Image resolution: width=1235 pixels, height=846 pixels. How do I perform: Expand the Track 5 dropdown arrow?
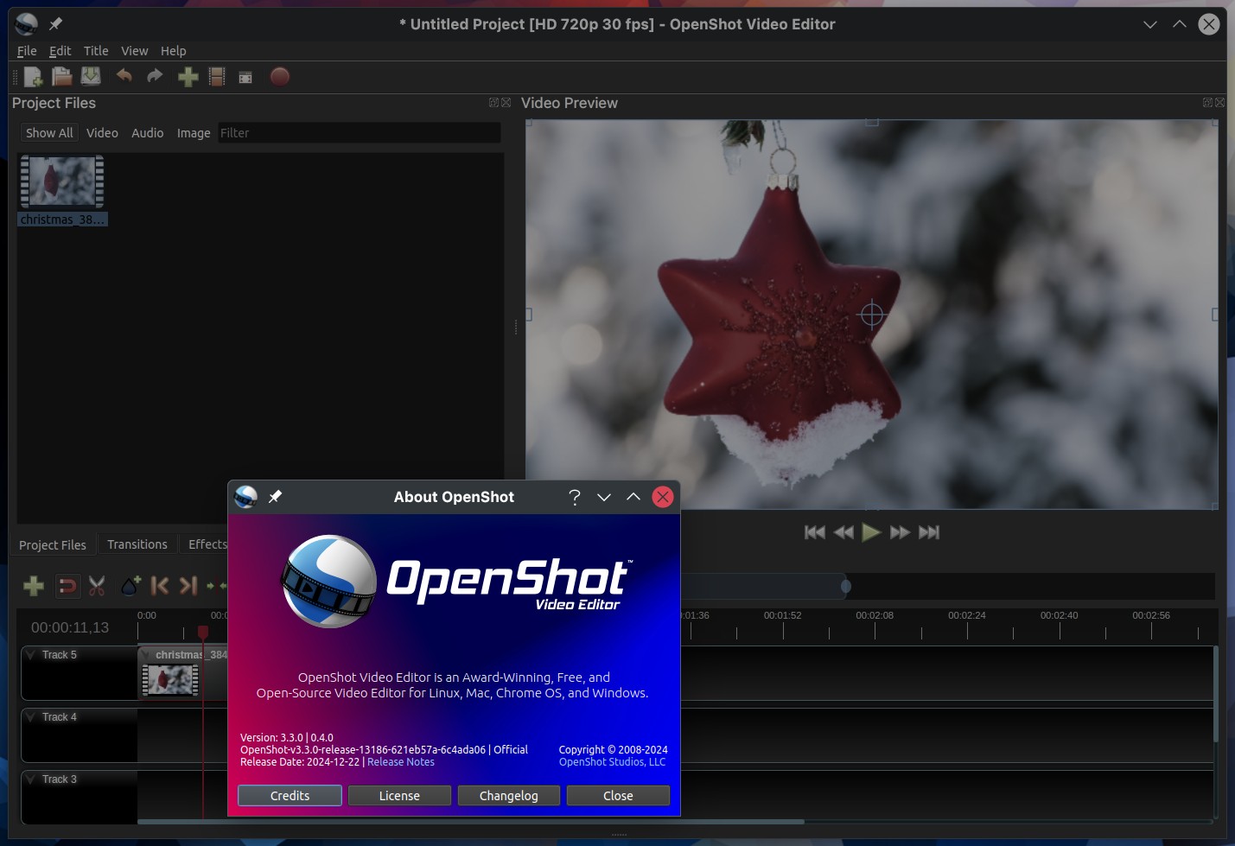coord(31,655)
